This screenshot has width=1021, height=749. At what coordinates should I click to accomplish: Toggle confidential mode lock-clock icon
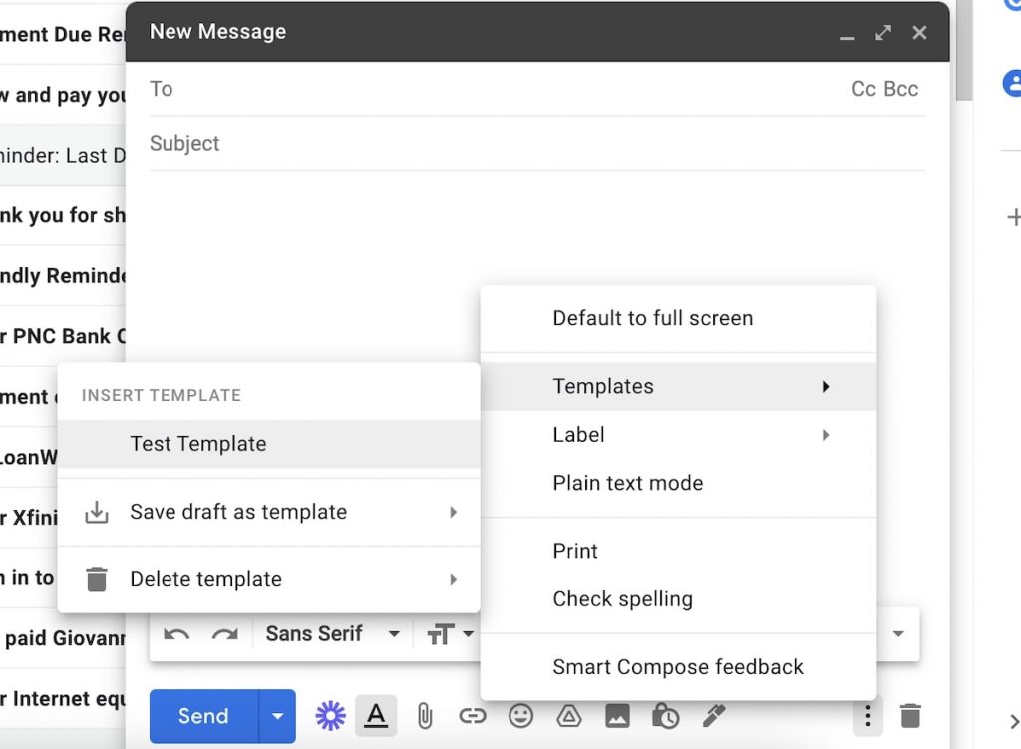(665, 716)
